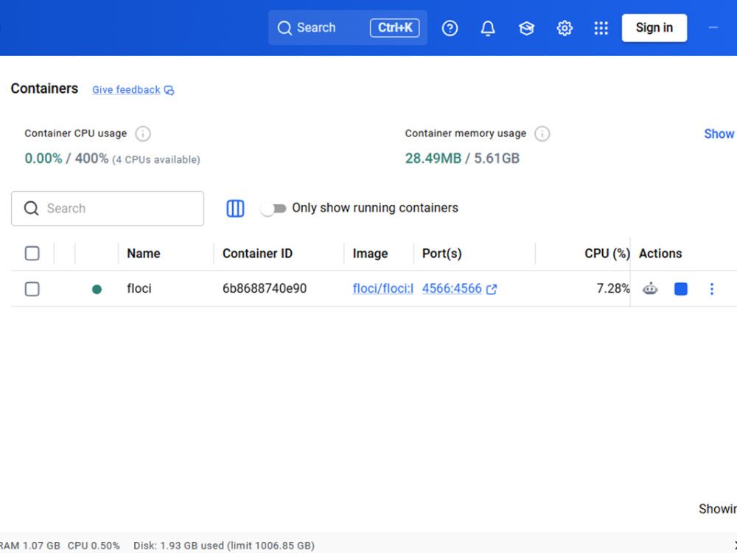Open the help question mark icon
Screen dimensions: 737x553
pos(450,28)
